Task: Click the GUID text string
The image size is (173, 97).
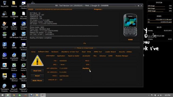Action: point(54,9)
